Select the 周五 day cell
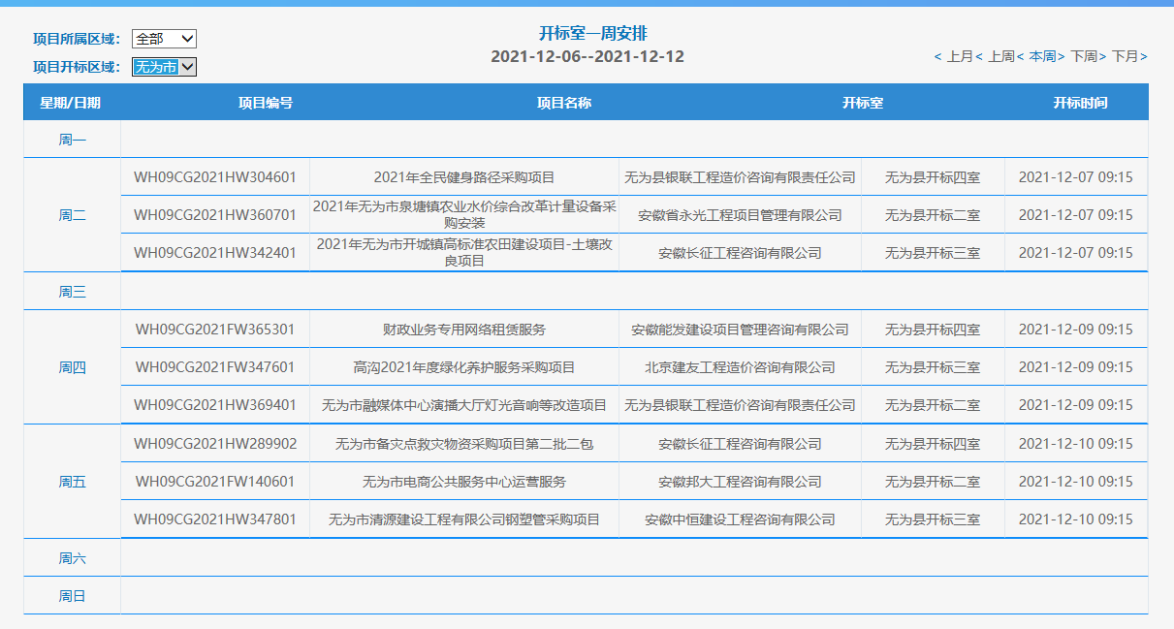 72,482
